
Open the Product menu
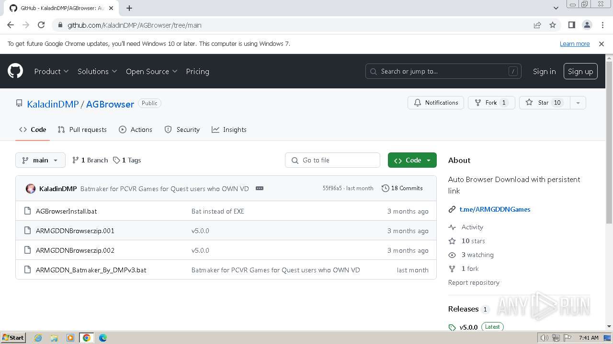(x=51, y=71)
